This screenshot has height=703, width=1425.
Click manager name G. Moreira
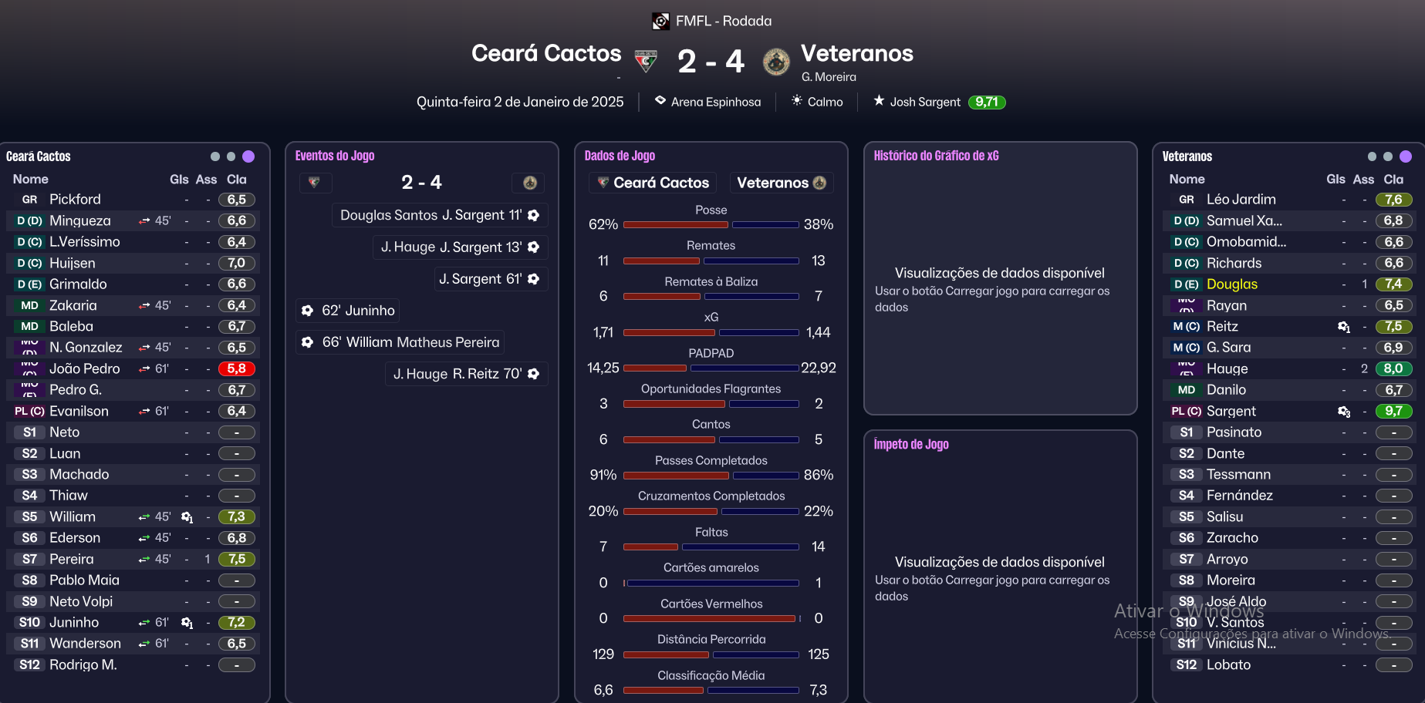(x=829, y=77)
